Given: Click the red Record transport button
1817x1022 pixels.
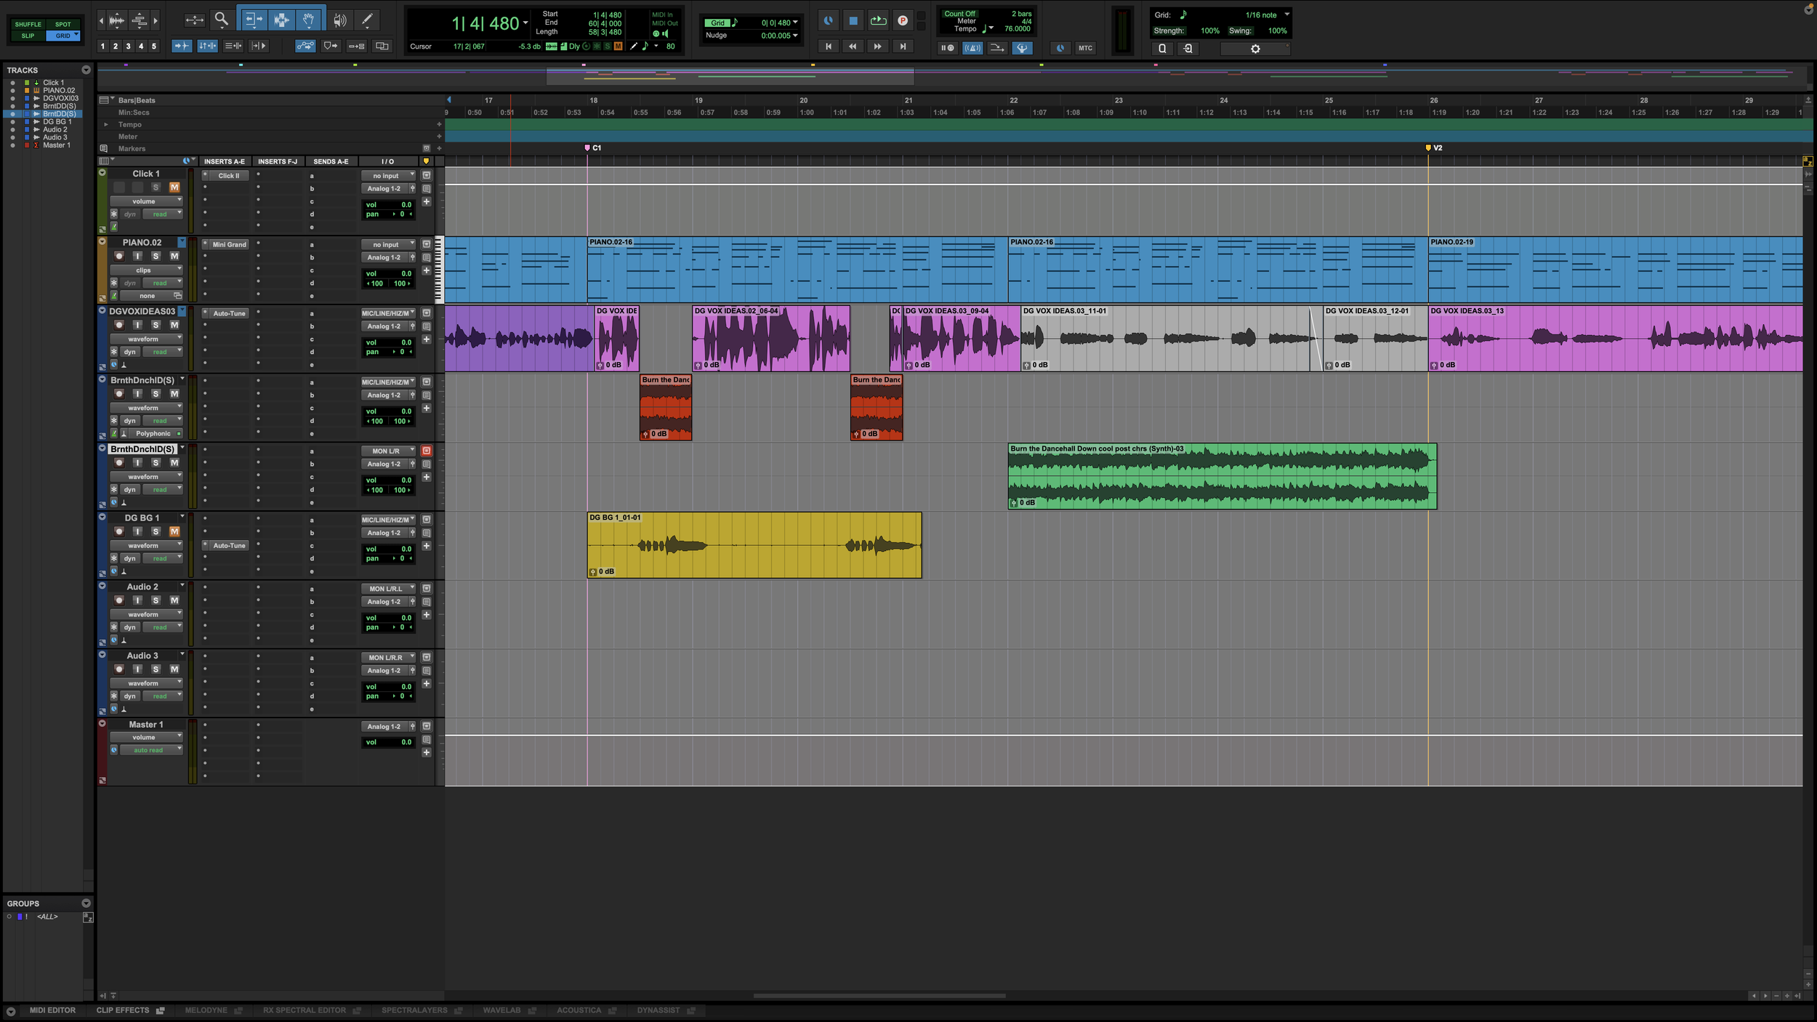Looking at the screenshot, I should (x=903, y=21).
